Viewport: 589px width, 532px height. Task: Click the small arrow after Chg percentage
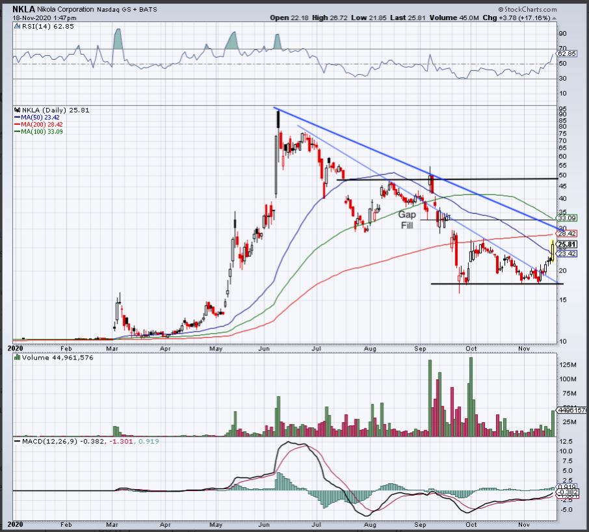[555, 18]
